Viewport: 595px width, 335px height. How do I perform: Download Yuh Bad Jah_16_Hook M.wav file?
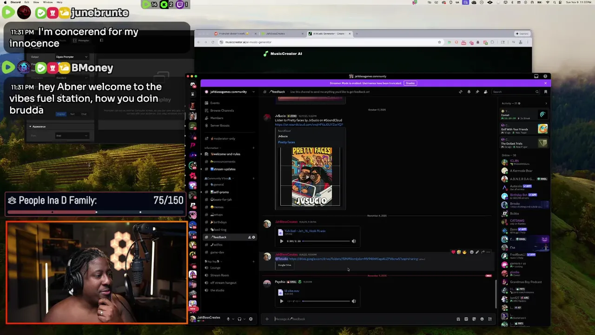click(x=305, y=231)
